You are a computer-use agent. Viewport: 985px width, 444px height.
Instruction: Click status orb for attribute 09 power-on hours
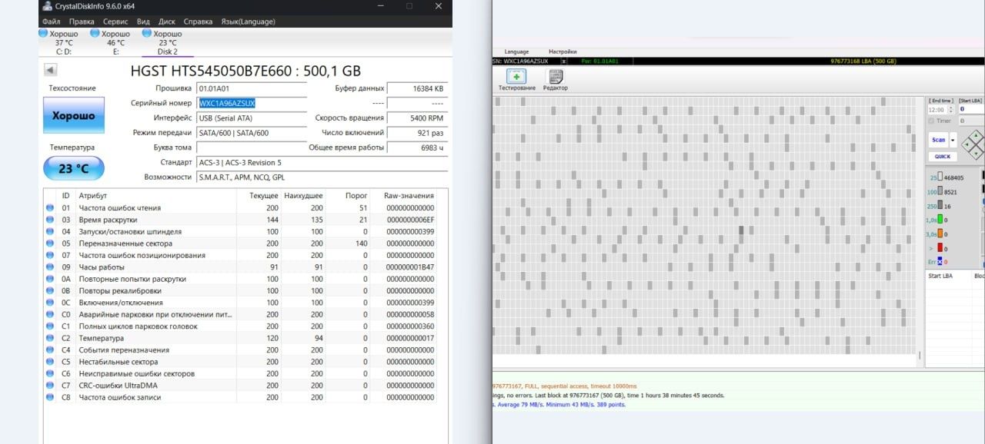point(50,267)
